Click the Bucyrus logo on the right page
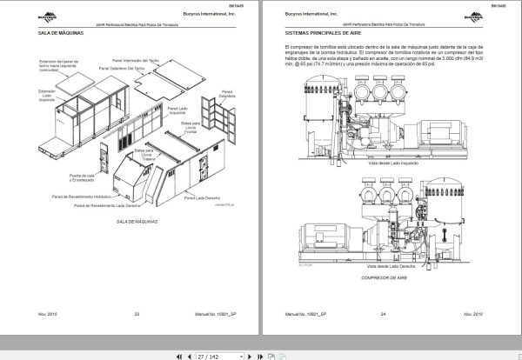The width and height of the screenshot is (522, 360). click(x=473, y=17)
